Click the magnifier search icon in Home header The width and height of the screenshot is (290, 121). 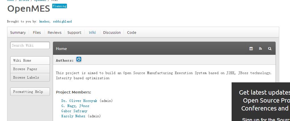pos(270,49)
